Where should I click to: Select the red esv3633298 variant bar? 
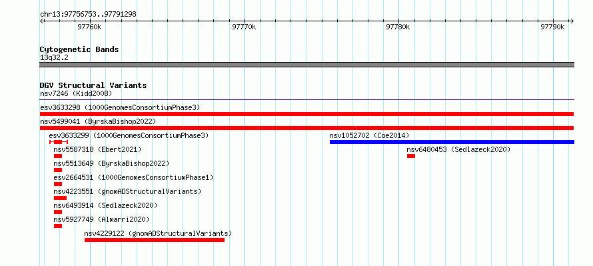tap(306, 114)
